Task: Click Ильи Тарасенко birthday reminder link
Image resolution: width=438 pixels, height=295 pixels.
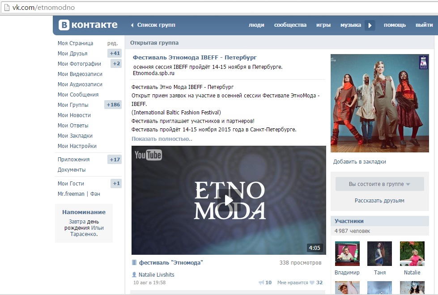Action: 86,231
